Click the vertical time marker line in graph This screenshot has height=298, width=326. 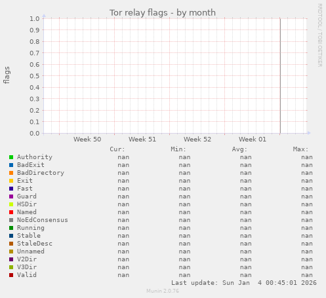[280, 76]
